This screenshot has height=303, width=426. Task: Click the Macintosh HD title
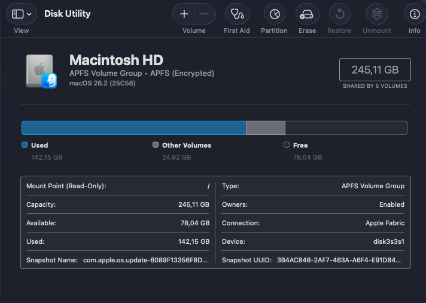pyautogui.click(x=116, y=60)
